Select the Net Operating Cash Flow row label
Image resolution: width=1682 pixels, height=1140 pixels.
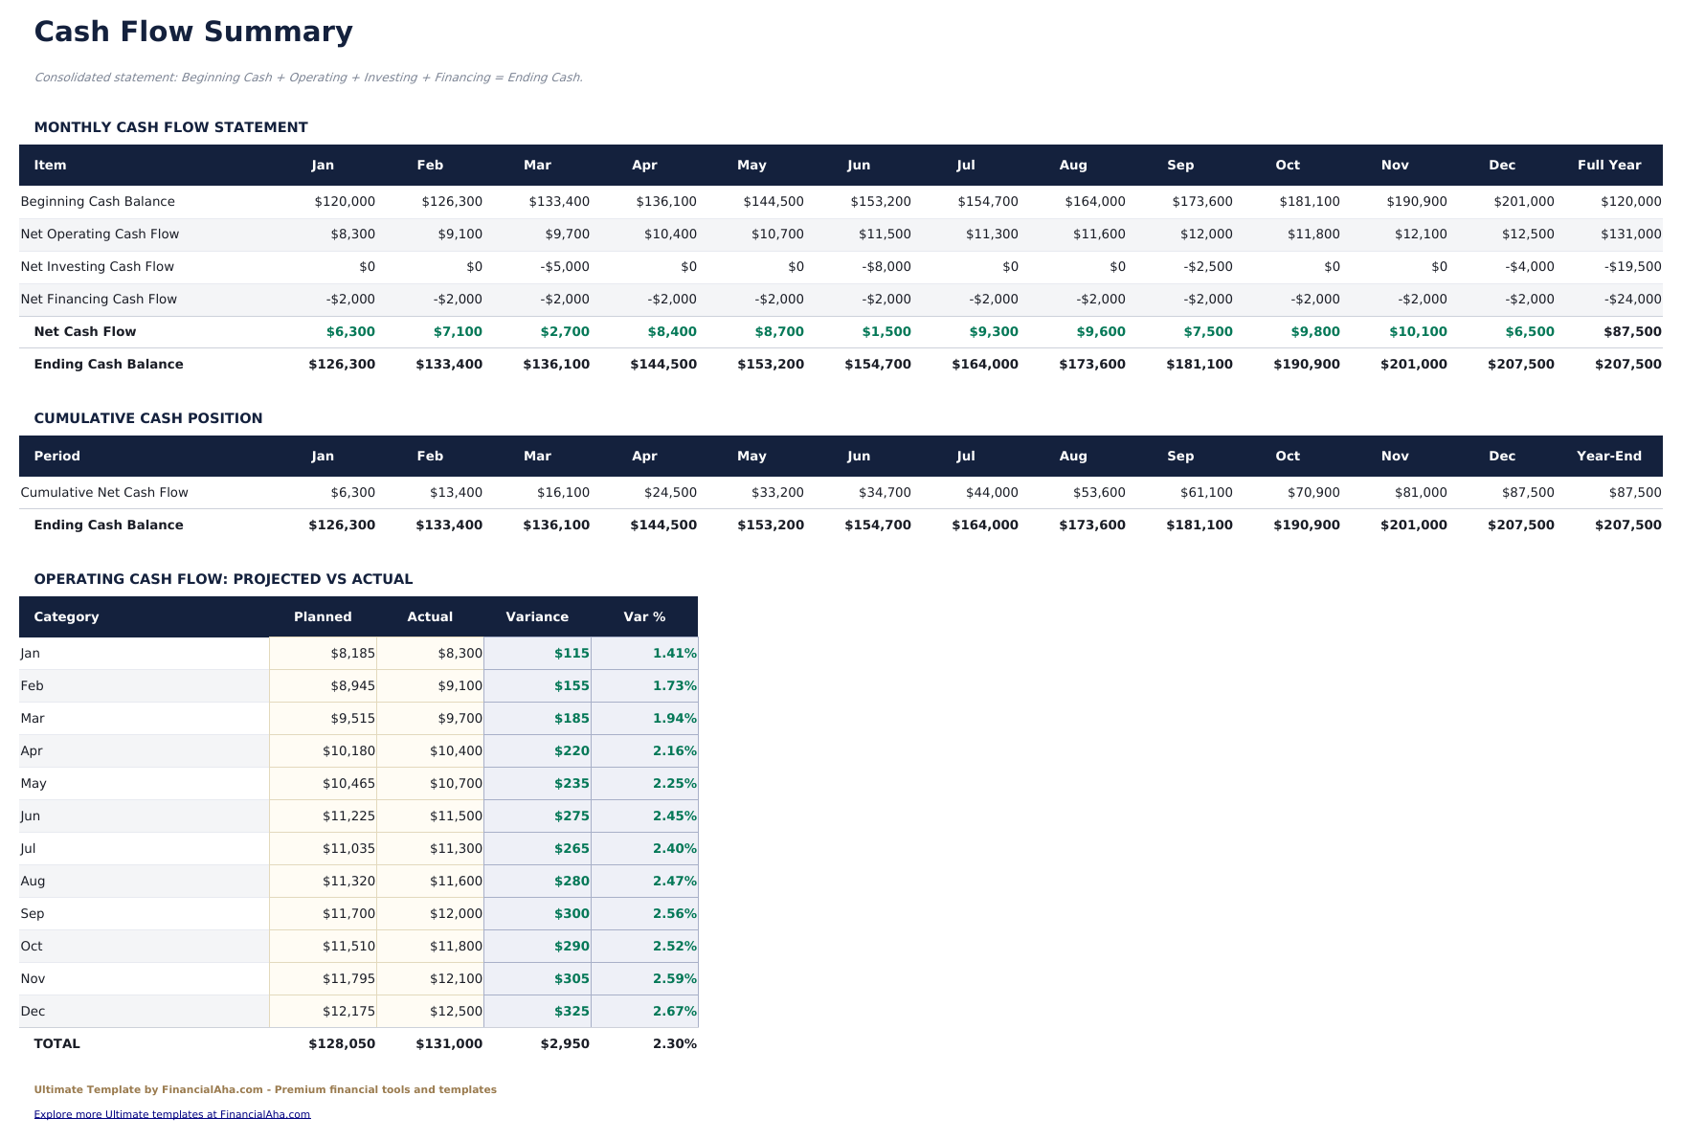(x=100, y=234)
